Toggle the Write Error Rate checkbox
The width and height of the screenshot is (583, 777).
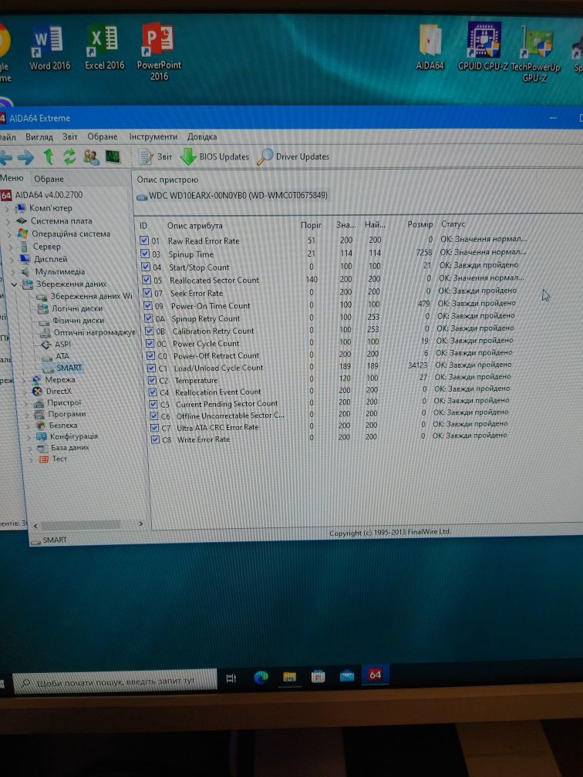[155, 439]
